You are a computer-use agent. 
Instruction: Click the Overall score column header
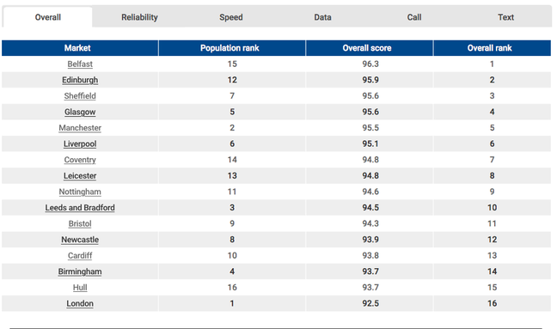click(x=370, y=48)
